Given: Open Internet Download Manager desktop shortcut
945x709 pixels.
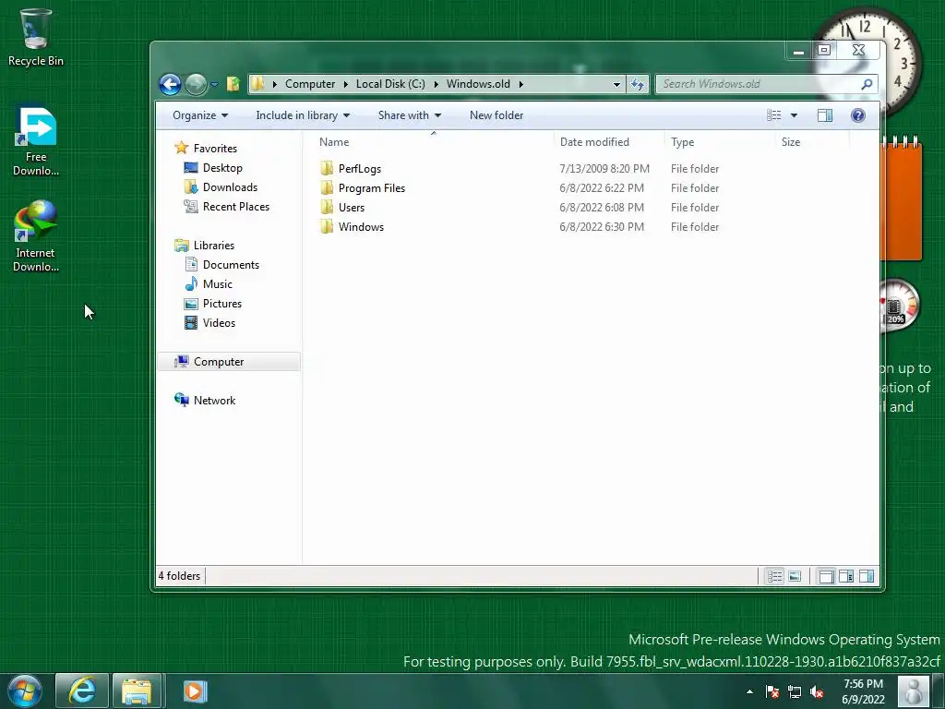Looking at the screenshot, I should pos(36,236).
